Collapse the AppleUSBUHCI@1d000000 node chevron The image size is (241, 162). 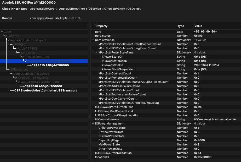19,82
